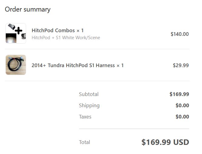Viewport: 202px width, 154px height.
Task: Click the Order summary heading
Action: click(28, 9)
